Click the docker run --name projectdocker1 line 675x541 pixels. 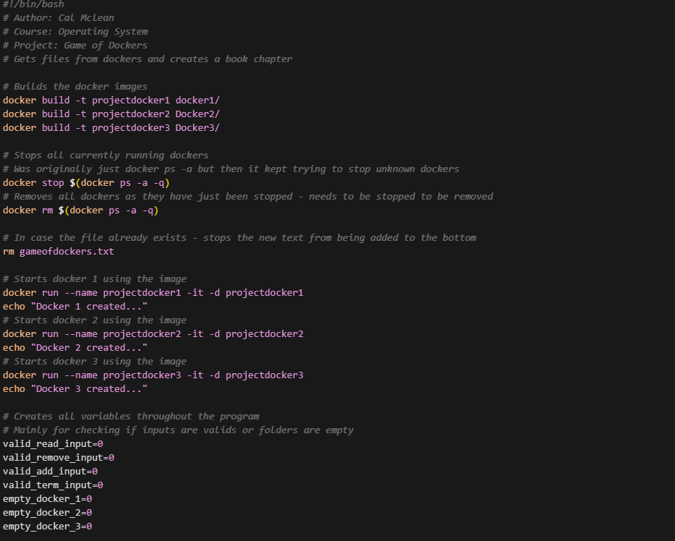click(153, 293)
